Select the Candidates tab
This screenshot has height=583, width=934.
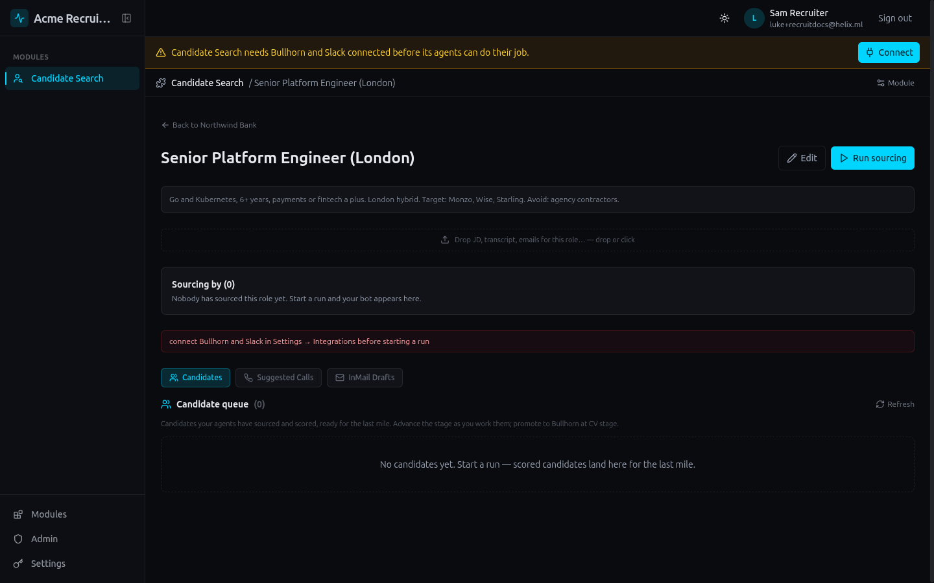pos(195,378)
